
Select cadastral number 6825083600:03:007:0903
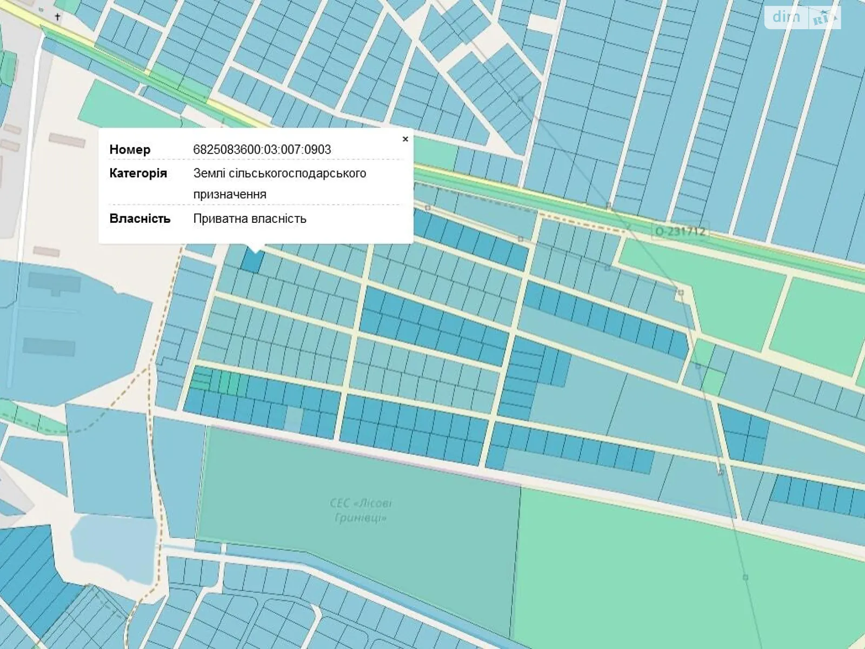(x=262, y=149)
